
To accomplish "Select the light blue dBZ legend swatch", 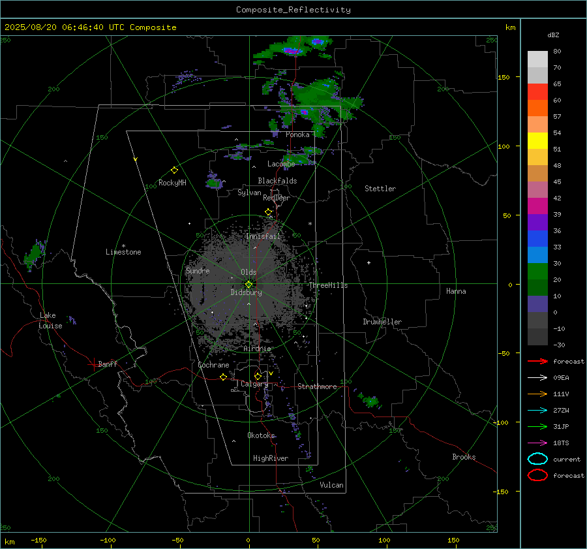I will click(x=537, y=255).
